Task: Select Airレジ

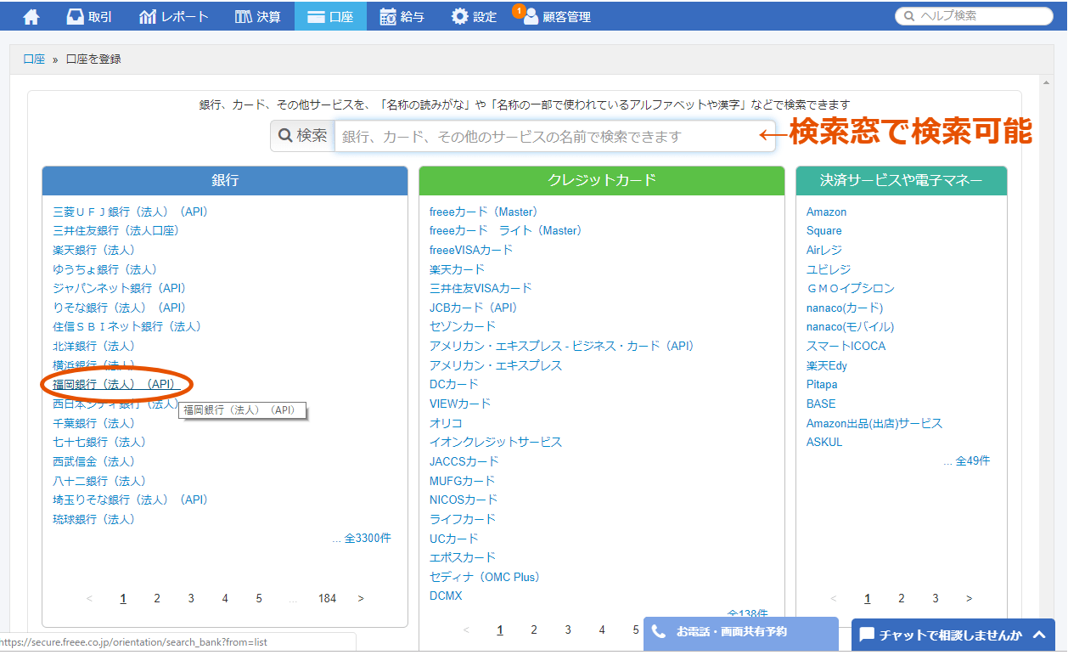Action: pyautogui.click(x=824, y=250)
